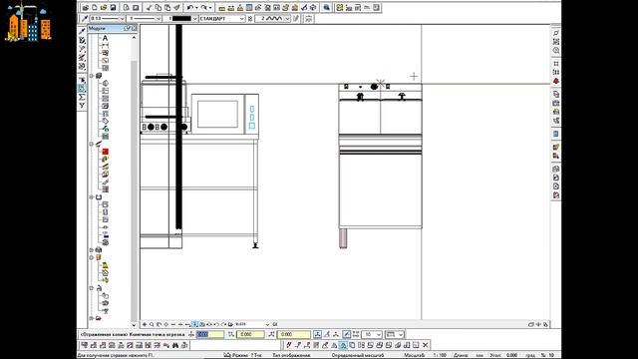Image resolution: width=638 pixels, height=359 pixels.
Task: Click the magnifier zoom icon in view toolbar
Action: [x=152, y=324]
